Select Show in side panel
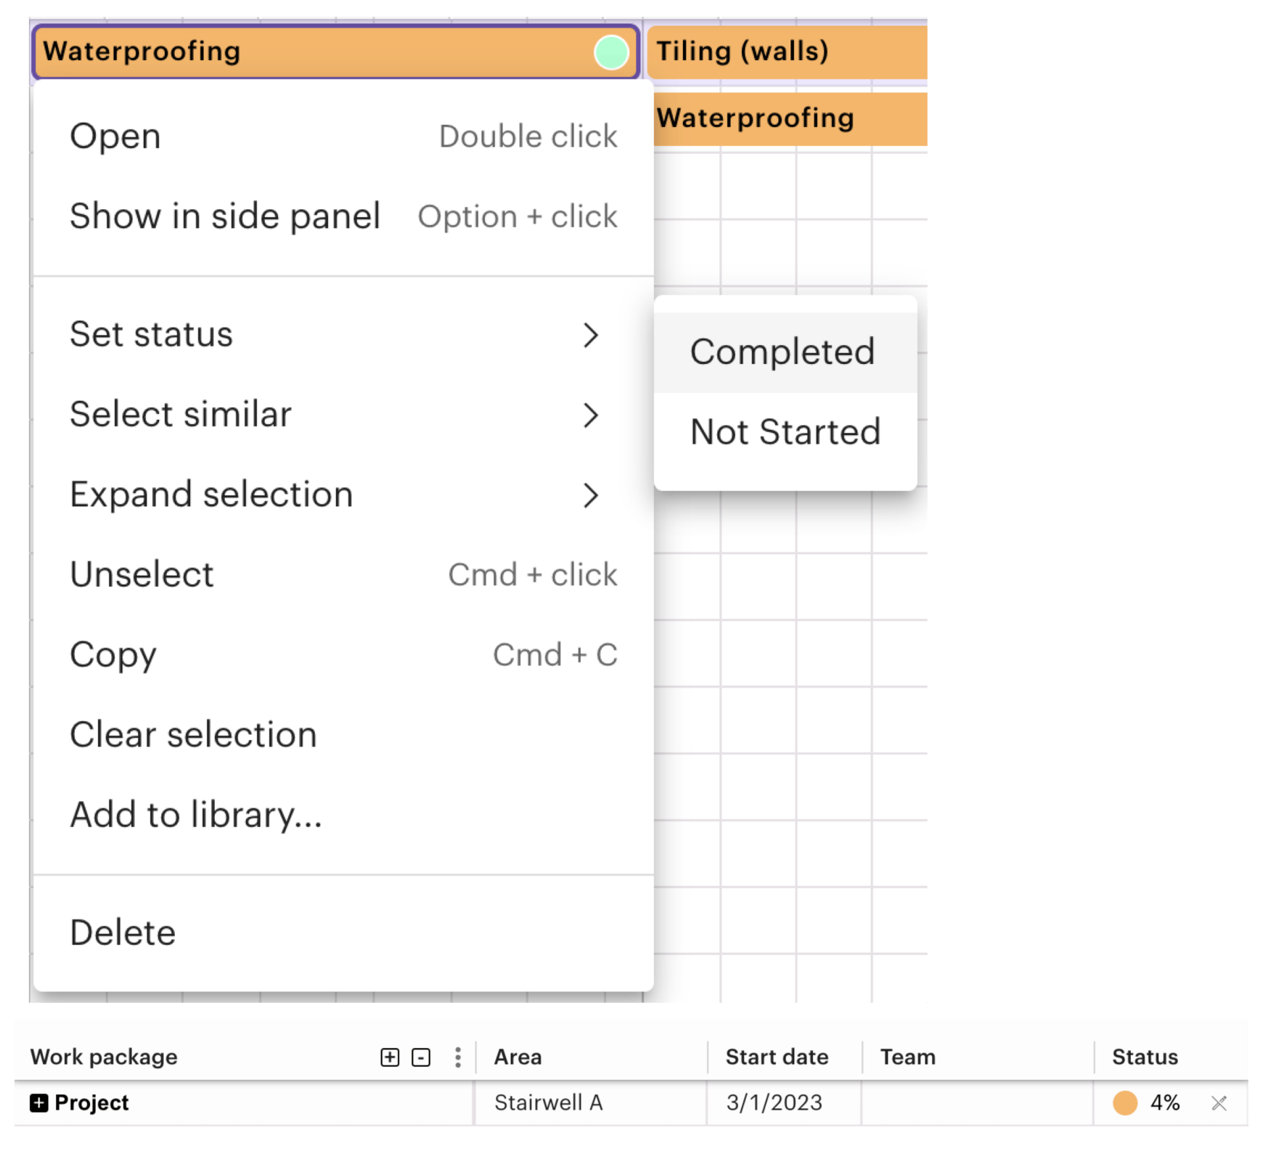1263x1162 pixels. point(225,216)
